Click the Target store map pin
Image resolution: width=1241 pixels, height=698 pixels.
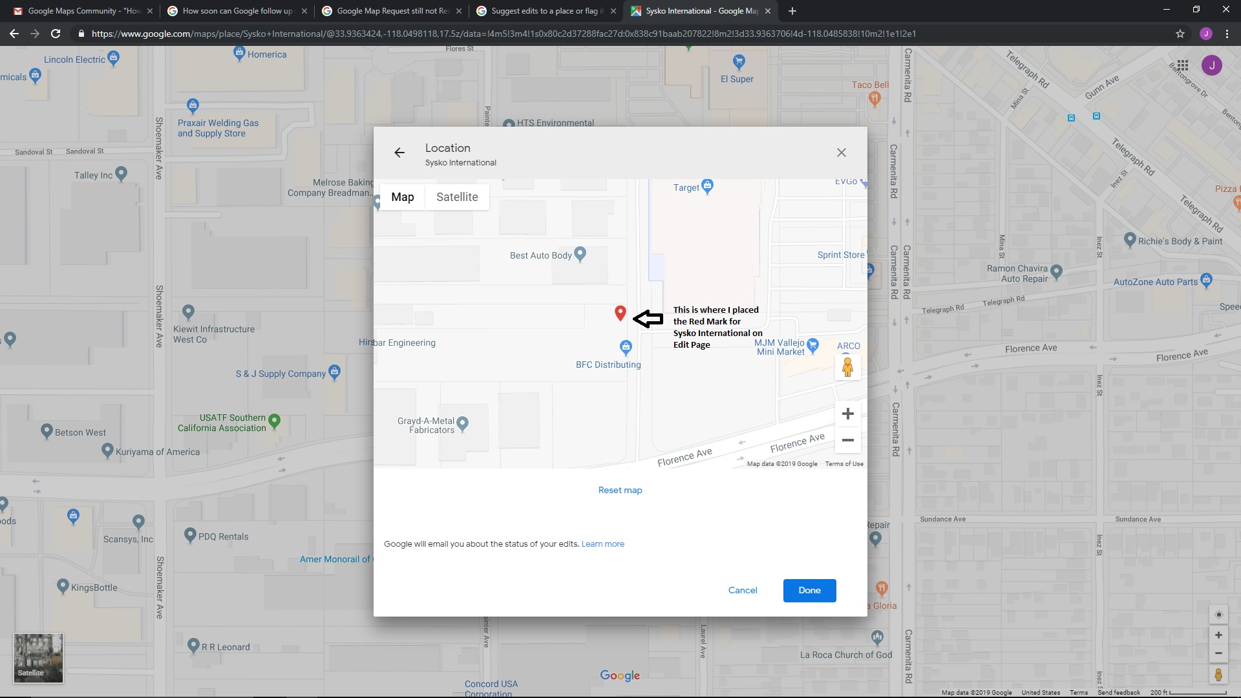[x=707, y=186]
